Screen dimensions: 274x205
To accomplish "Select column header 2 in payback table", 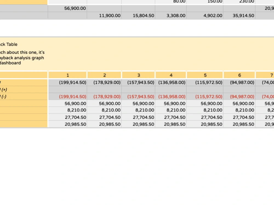I will [104, 75].
